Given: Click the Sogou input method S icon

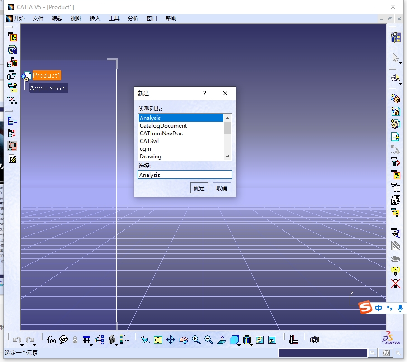Looking at the screenshot, I should 365,307.
